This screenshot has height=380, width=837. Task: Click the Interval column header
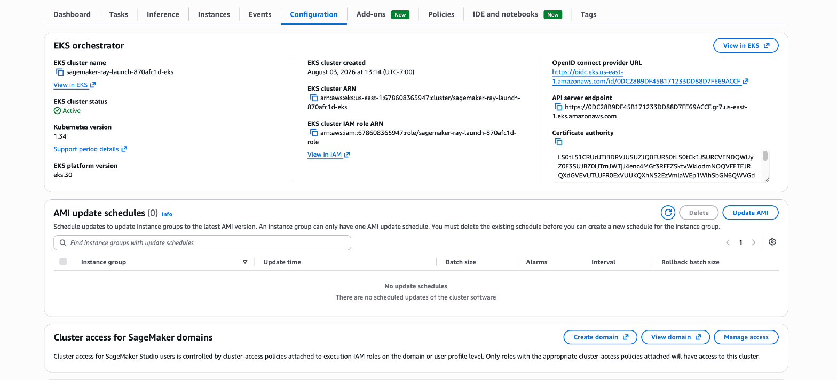pyautogui.click(x=603, y=262)
